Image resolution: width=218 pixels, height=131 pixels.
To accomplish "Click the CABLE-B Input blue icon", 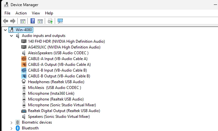I will [24, 70].
